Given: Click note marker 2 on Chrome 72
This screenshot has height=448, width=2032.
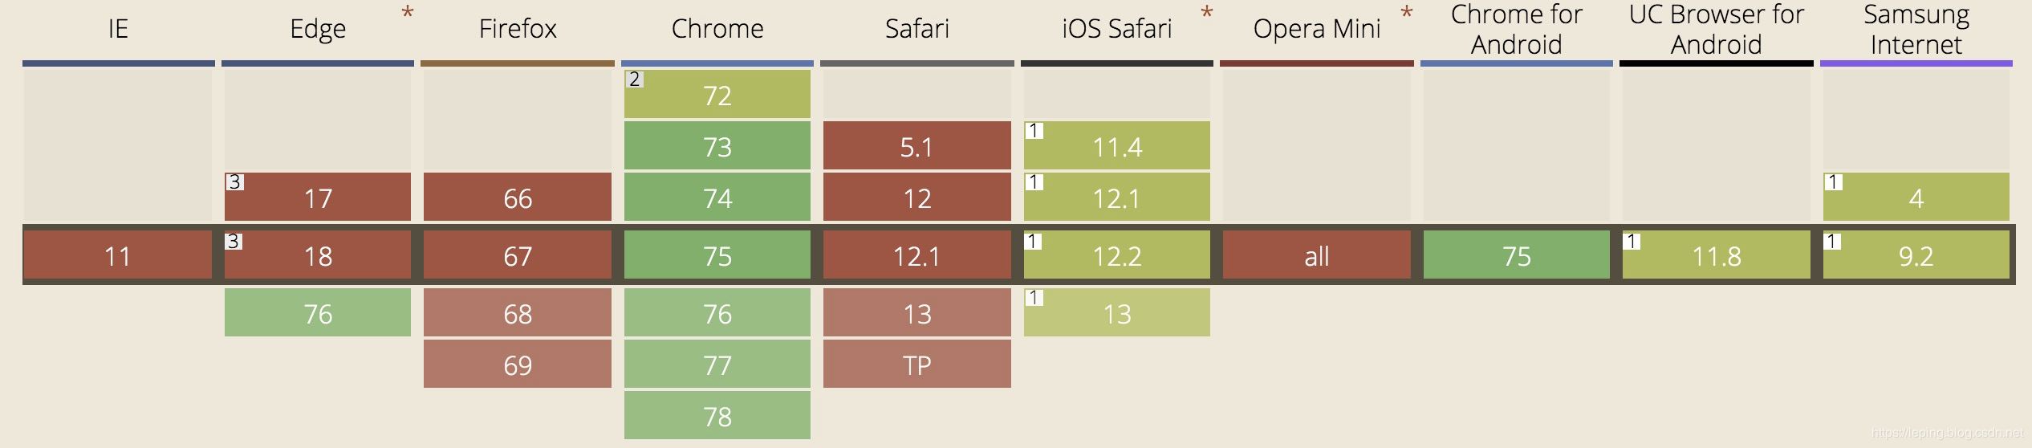Looking at the screenshot, I should pos(634,79).
